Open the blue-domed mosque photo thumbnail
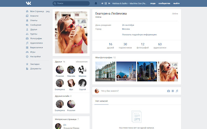Image resolution: width=207 pixels, height=129 pixels. [x=126, y=71]
